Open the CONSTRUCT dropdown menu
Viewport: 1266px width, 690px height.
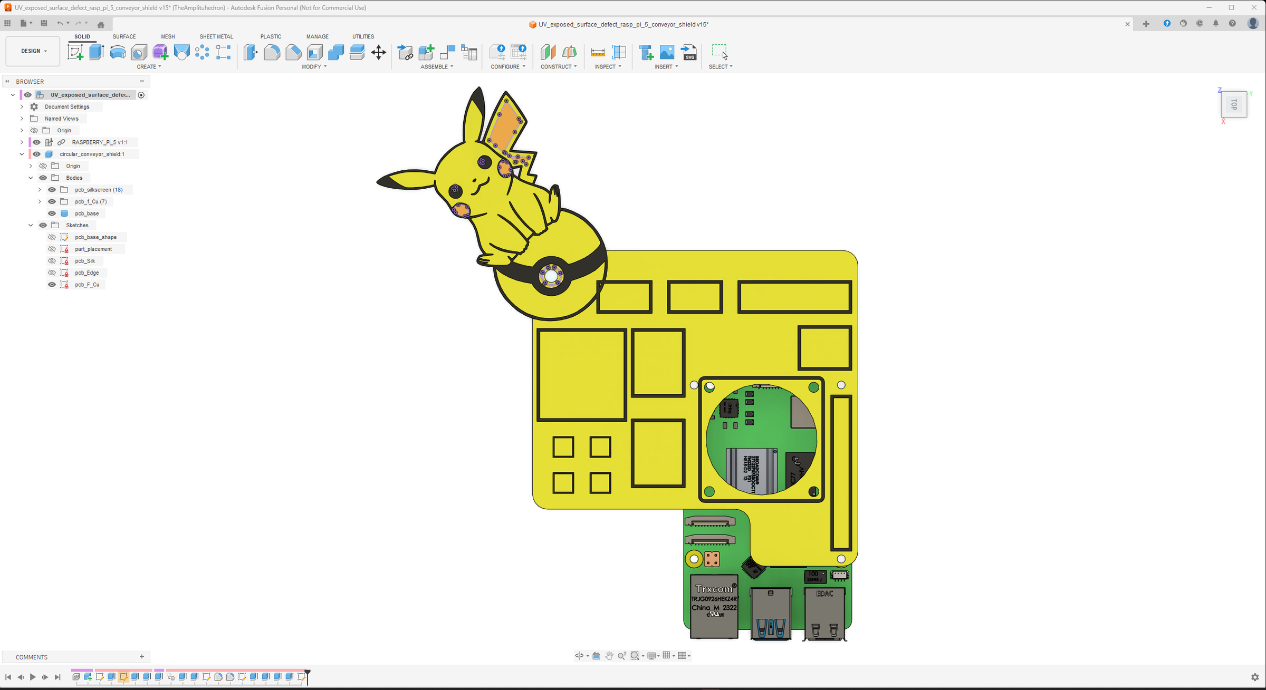[559, 66]
